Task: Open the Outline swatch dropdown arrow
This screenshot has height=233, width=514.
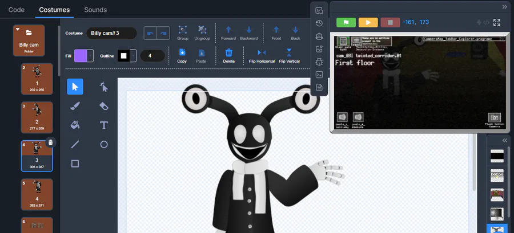Action: coord(133,56)
